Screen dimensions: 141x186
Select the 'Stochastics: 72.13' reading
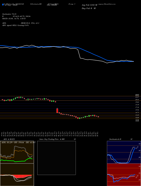[9, 14]
